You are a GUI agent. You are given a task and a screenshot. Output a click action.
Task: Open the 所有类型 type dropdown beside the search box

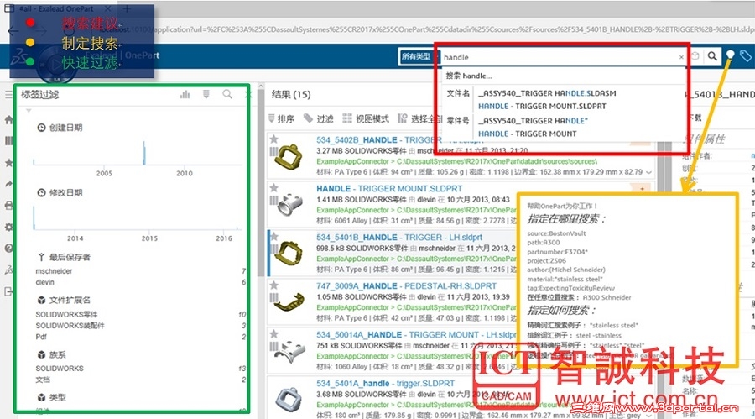click(x=417, y=56)
